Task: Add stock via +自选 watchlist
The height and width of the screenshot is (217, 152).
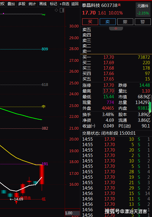Action: (64, 4)
